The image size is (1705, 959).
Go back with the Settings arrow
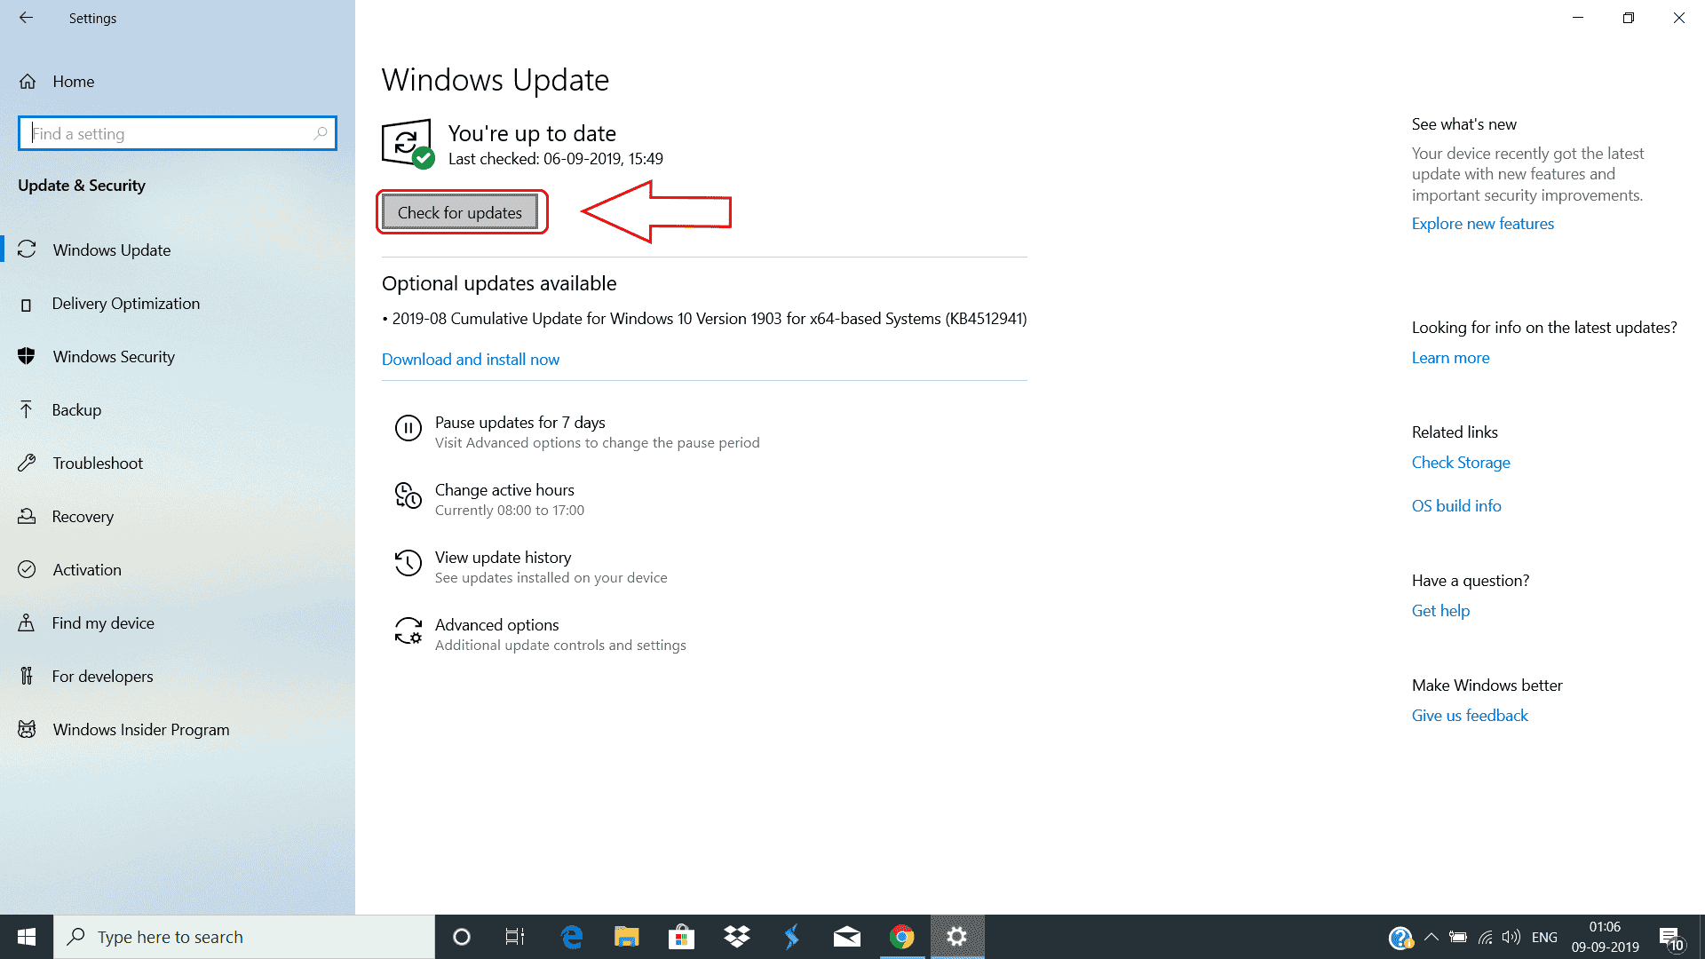[26, 18]
